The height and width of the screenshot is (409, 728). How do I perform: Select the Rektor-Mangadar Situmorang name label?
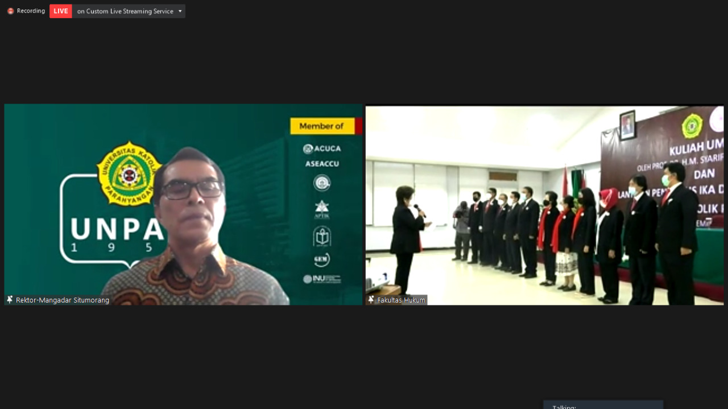[63, 300]
